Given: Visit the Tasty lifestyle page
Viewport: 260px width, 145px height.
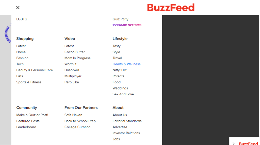Looking at the screenshot, I should tap(117, 46).
